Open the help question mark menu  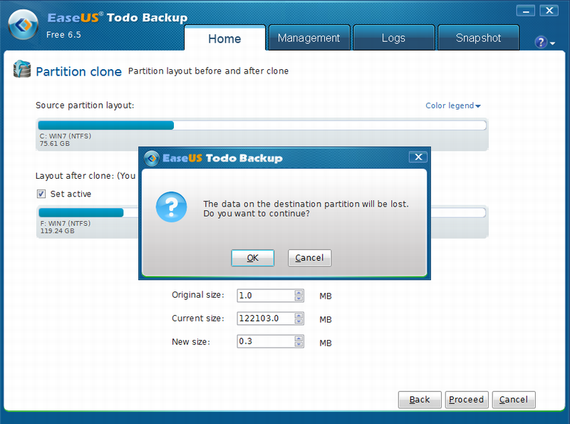tap(541, 42)
